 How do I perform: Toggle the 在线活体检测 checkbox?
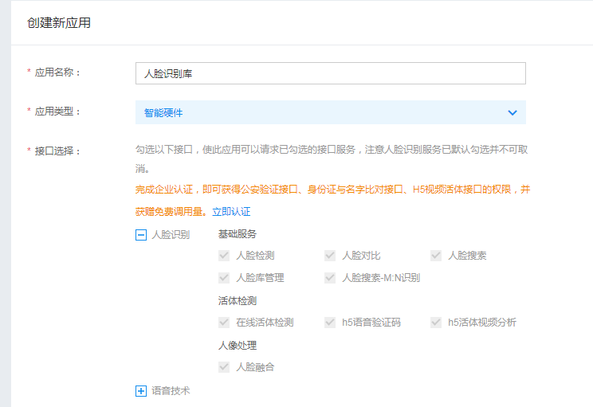click(224, 323)
